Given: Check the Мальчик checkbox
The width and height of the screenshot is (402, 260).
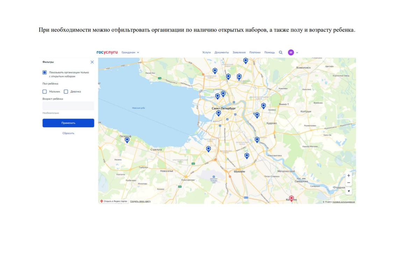Looking at the screenshot, I should coord(45,92).
